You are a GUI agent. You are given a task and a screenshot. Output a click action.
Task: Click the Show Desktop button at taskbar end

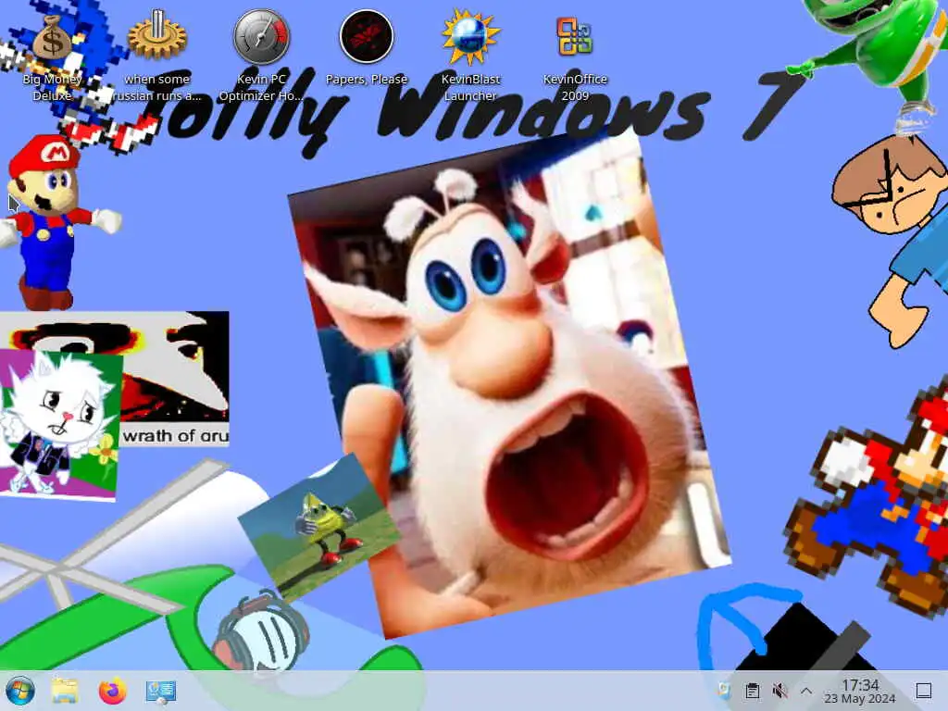(x=923, y=691)
